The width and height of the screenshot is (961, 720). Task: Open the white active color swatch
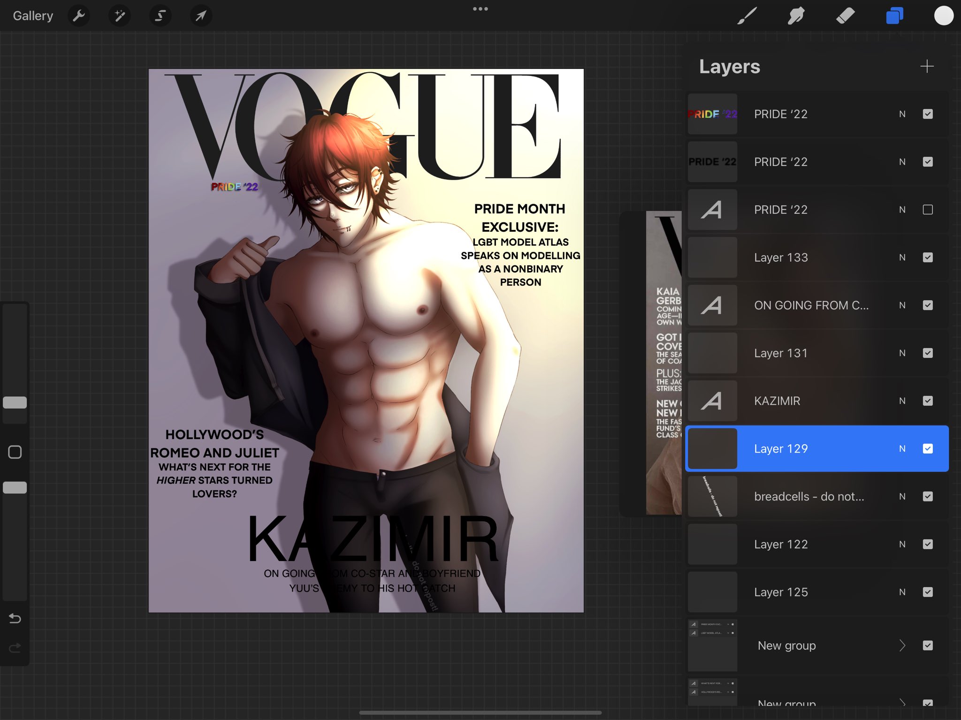pos(944,16)
